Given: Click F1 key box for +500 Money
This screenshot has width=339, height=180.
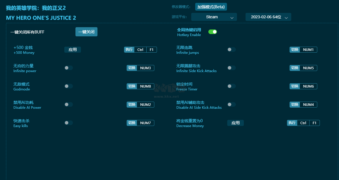Looking at the screenshot, I should [x=151, y=50].
